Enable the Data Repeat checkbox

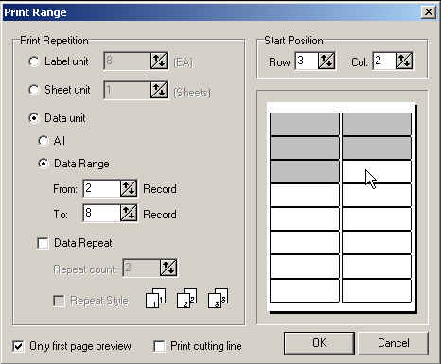pos(43,243)
